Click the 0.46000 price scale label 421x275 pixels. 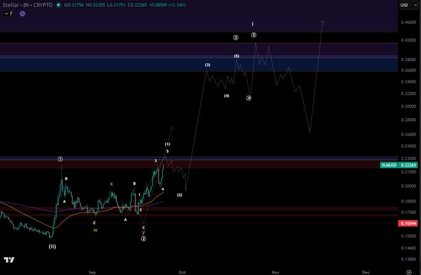(409, 22)
